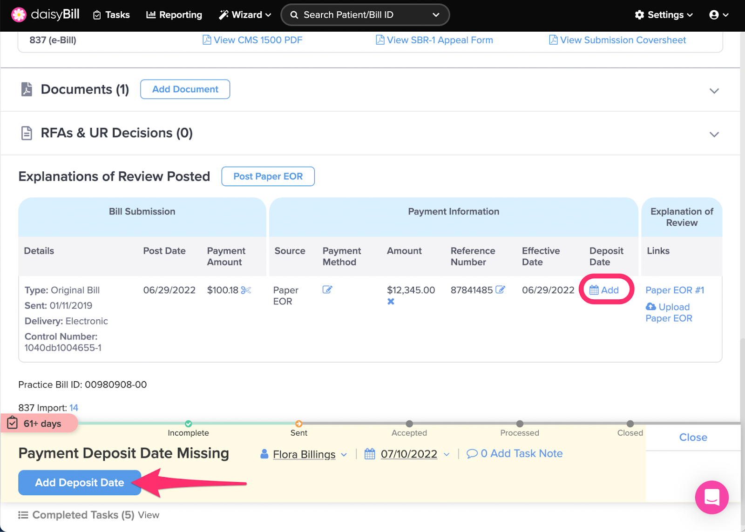Screen dimensions: 745x532
Task: Click the 61+ days clipboard badge
Action: click(13, 423)
